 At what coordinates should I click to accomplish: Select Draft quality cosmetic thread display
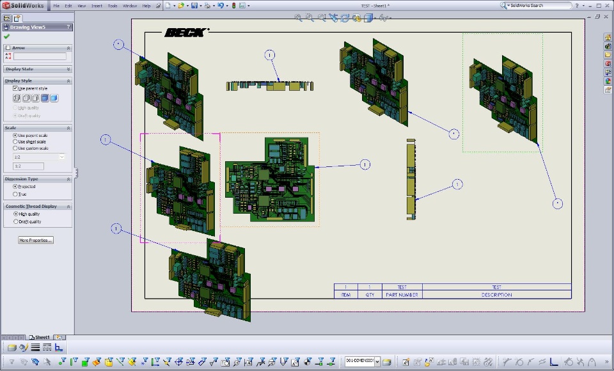click(15, 222)
